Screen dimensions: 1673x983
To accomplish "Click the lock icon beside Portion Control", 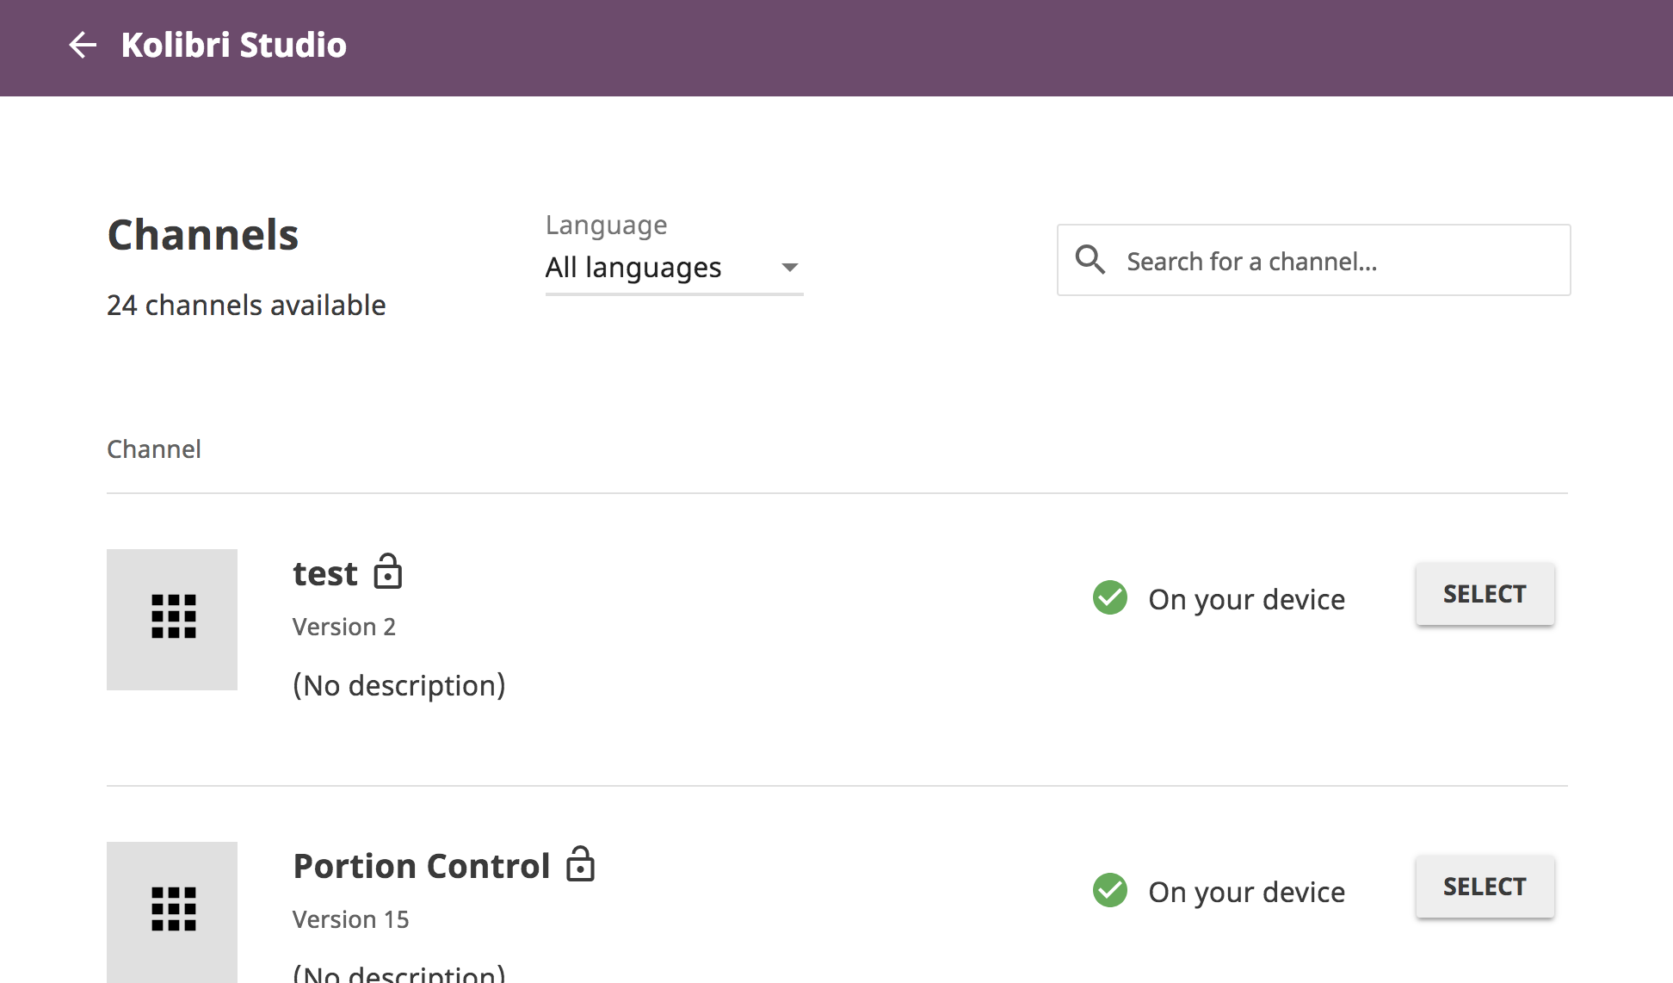I will tap(581, 865).
